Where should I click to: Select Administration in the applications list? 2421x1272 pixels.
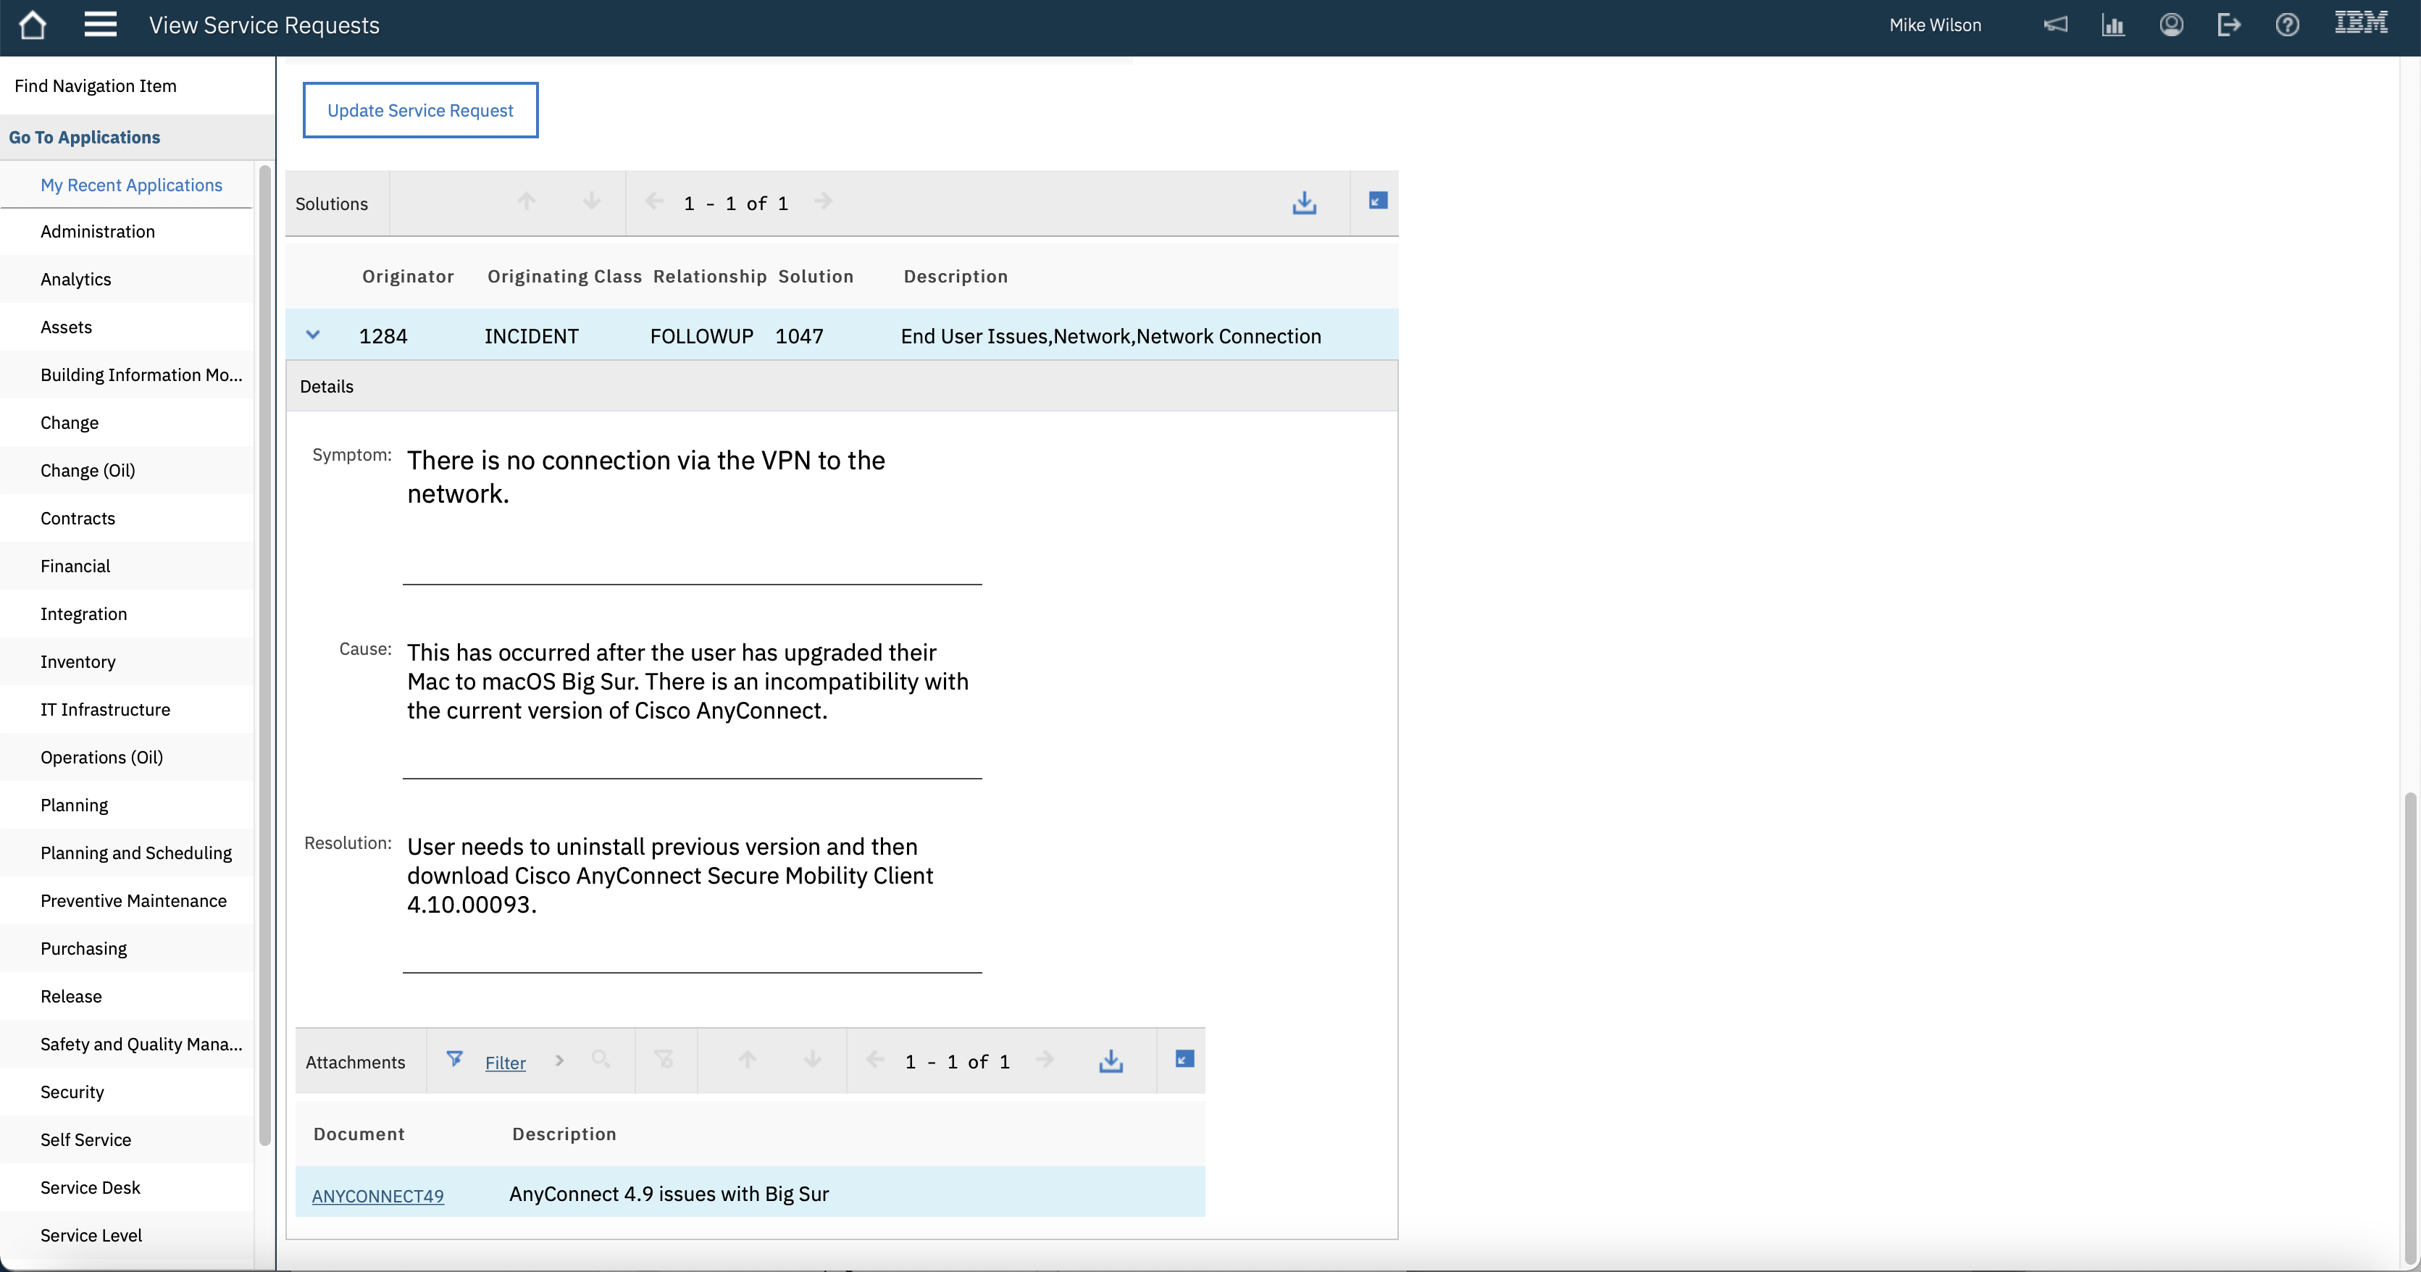coord(98,232)
